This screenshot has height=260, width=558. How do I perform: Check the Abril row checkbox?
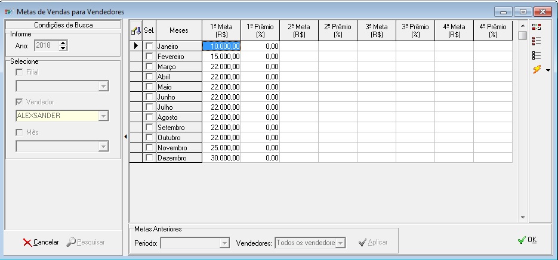click(x=149, y=76)
